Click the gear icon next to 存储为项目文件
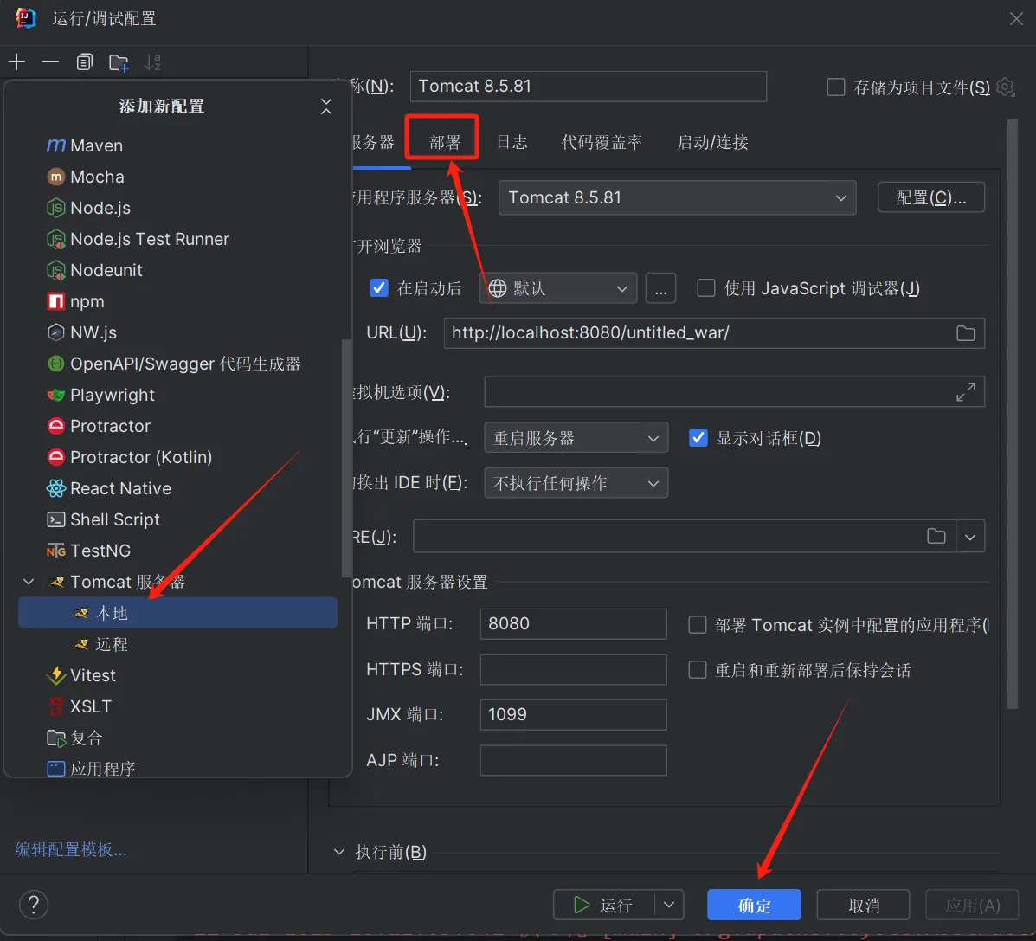 pyautogui.click(x=1005, y=87)
